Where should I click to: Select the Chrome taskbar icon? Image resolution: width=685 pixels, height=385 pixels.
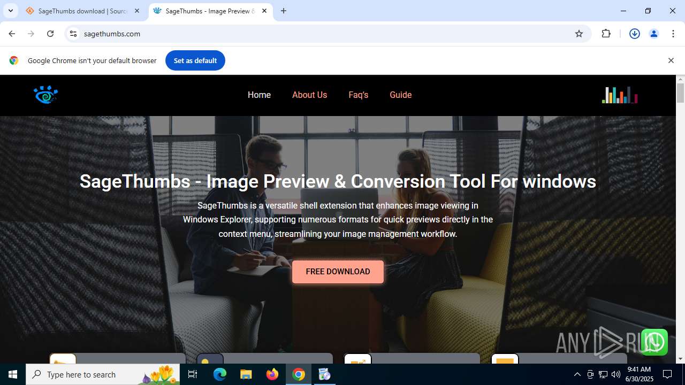299,374
